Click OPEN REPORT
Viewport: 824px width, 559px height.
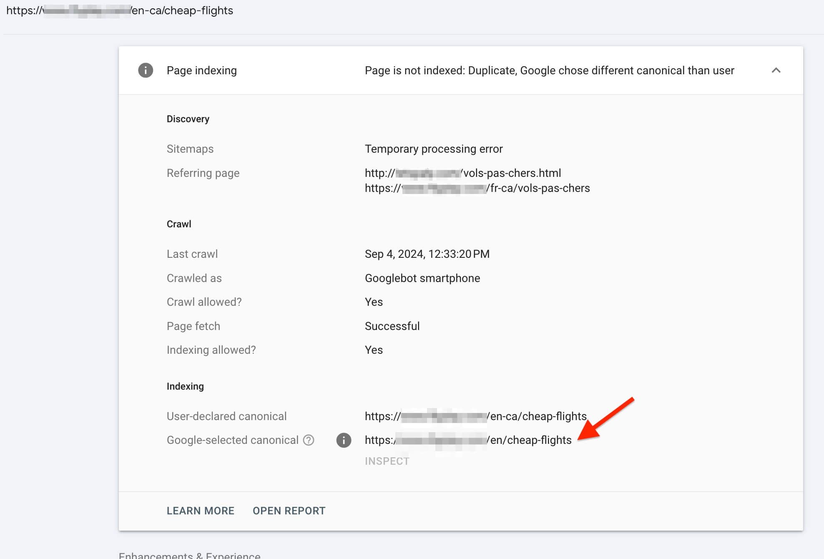point(289,511)
